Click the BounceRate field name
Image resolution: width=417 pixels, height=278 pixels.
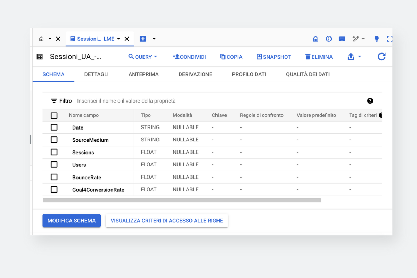pos(87,178)
